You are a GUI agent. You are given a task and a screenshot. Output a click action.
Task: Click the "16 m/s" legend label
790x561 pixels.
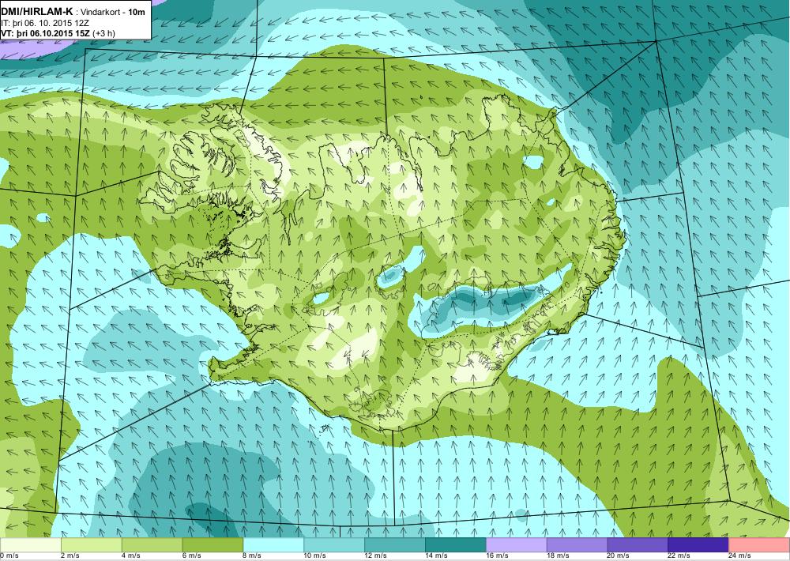click(x=497, y=556)
